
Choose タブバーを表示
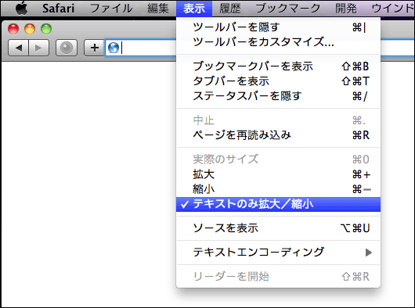(279, 81)
